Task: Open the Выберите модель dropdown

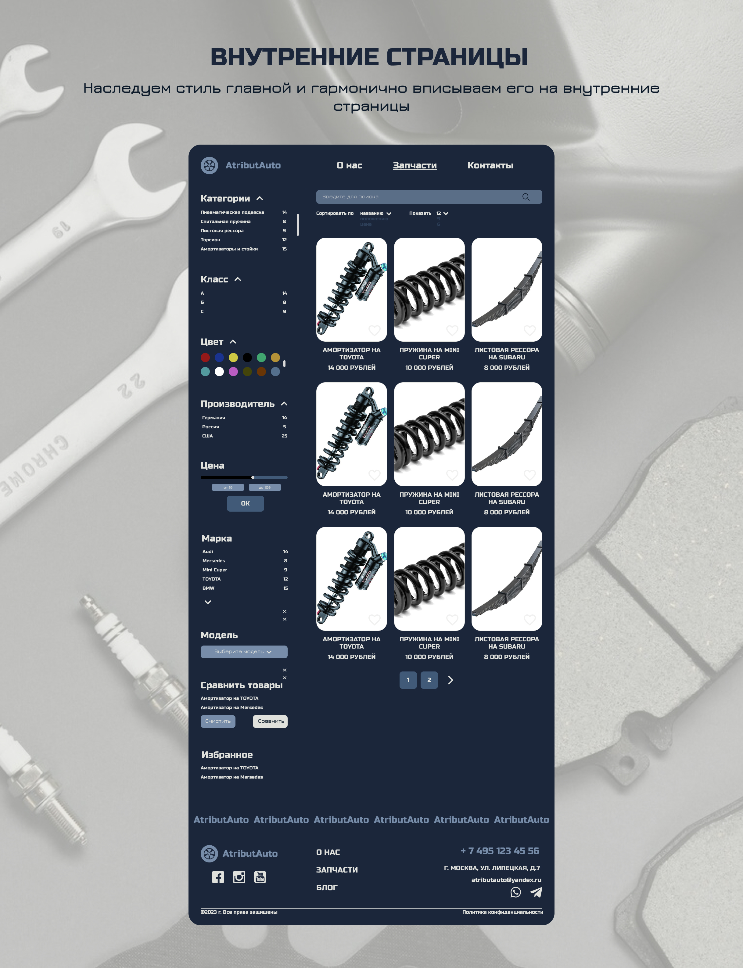Action: (x=244, y=652)
